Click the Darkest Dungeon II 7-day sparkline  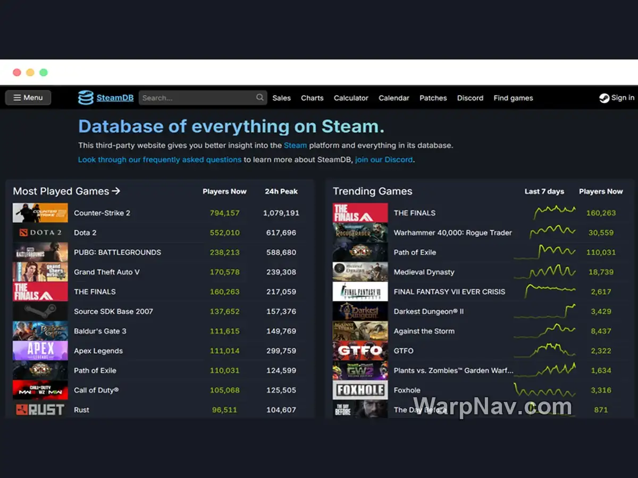(545, 311)
